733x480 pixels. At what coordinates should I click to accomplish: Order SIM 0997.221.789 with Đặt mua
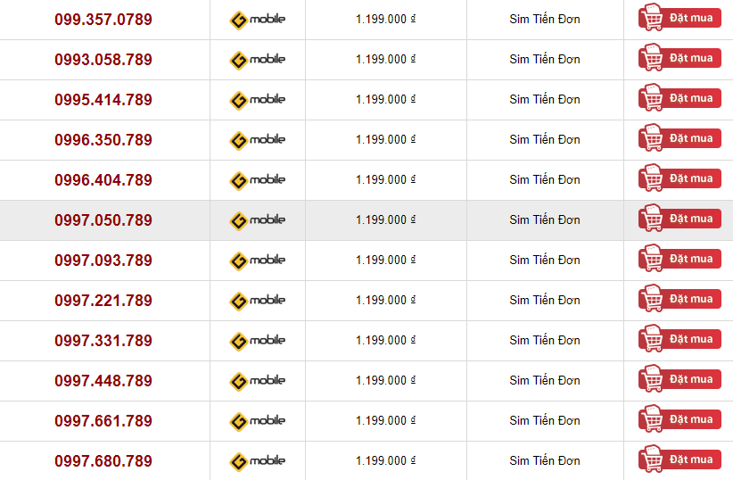point(679,299)
